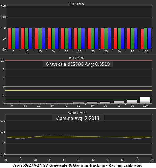Screen dimensions: 156x168
Task: Select the DeltaE bar at 70
Action: tap(105, 103)
